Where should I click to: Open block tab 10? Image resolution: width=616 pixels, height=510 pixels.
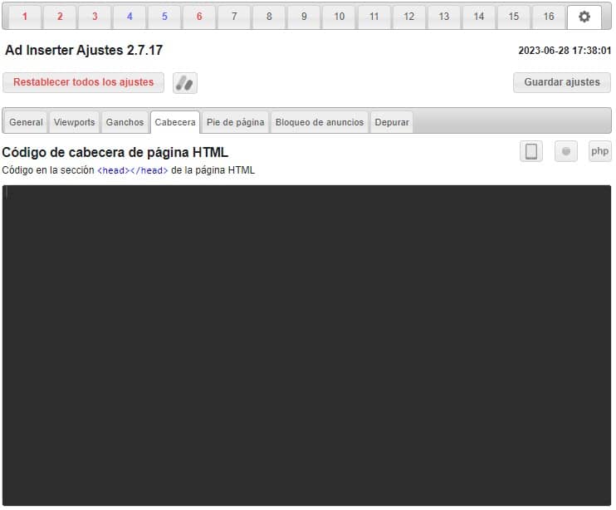[x=339, y=17]
